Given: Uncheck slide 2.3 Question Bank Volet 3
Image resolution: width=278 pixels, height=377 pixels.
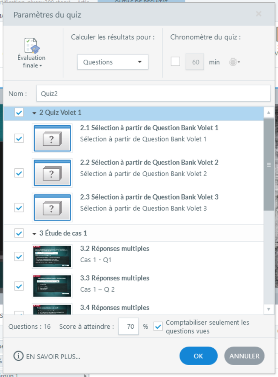Looking at the screenshot, I should (19, 208).
